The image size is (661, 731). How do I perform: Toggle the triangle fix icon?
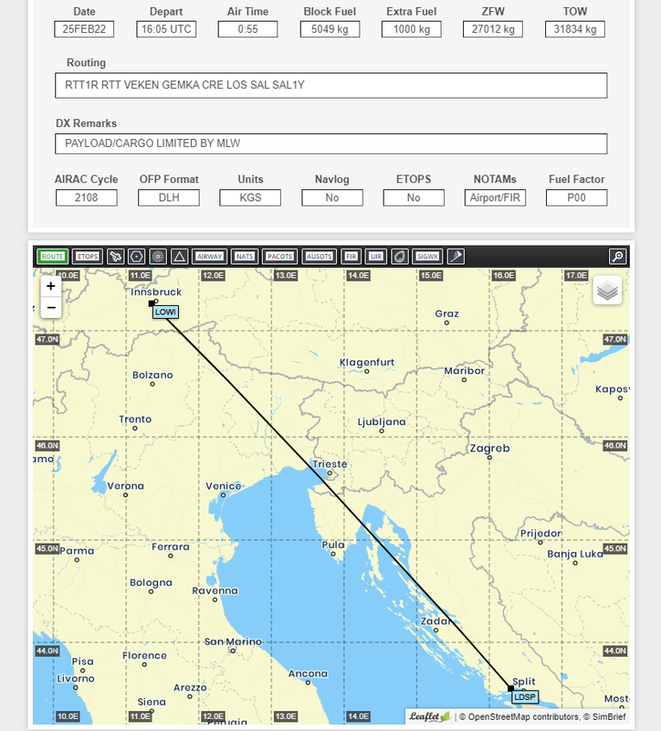click(x=179, y=257)
